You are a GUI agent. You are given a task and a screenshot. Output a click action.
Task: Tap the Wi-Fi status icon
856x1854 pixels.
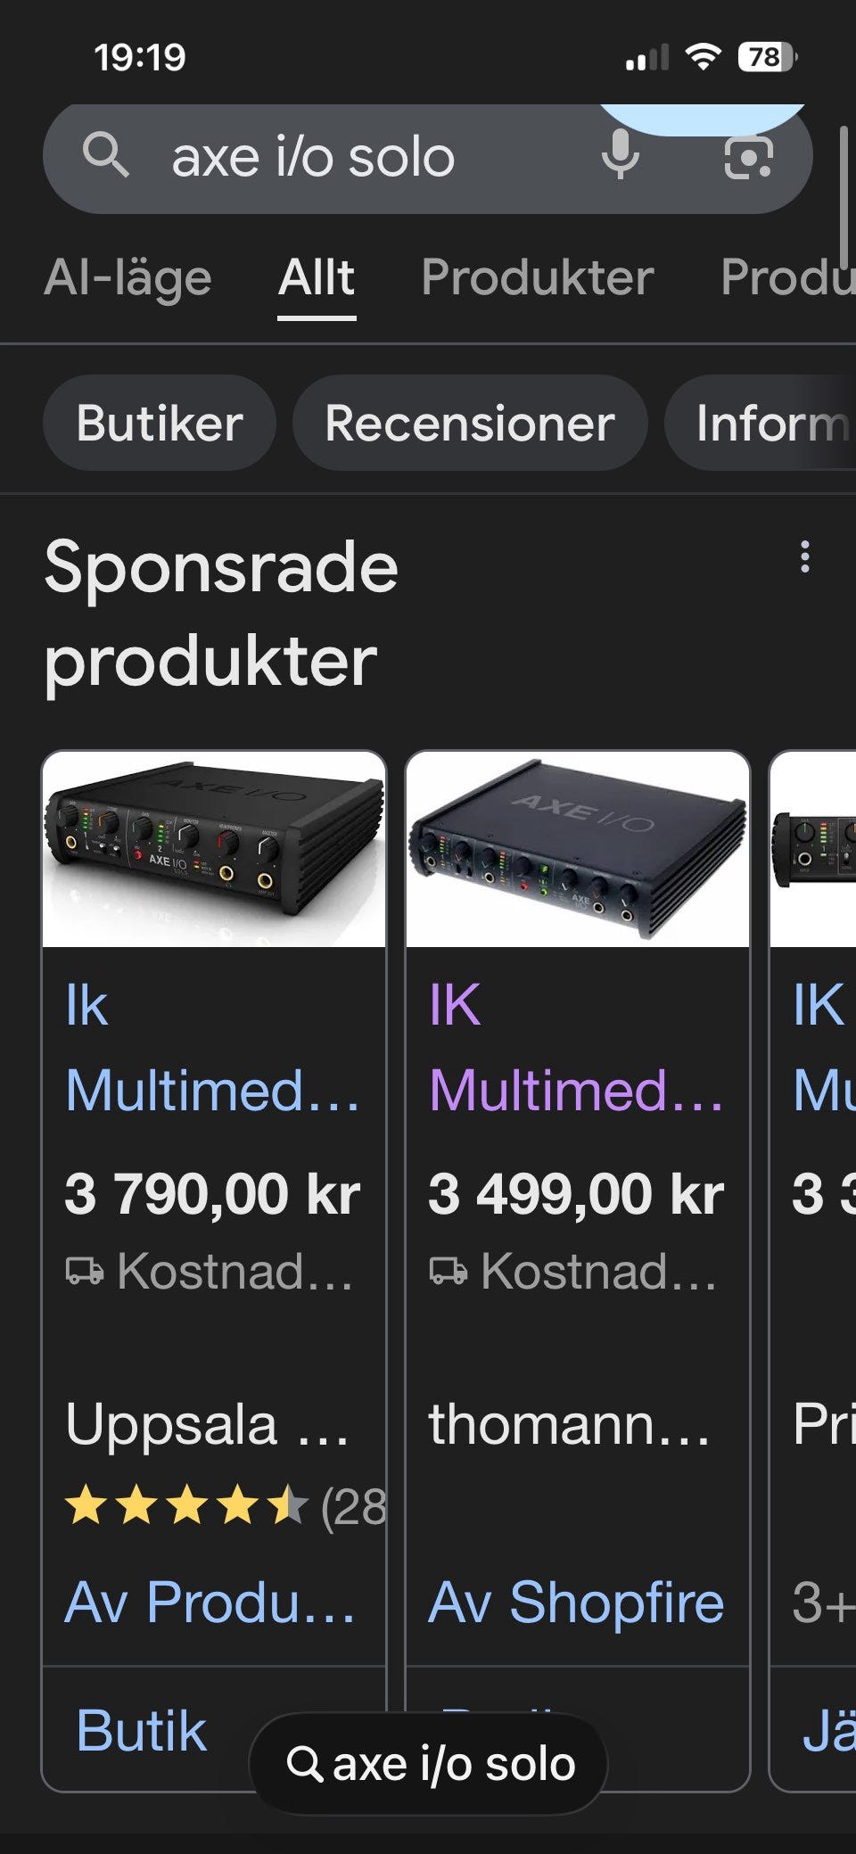(x=703, y=58)
